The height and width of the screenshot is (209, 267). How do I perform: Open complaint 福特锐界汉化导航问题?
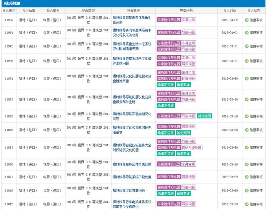[129, 191]
